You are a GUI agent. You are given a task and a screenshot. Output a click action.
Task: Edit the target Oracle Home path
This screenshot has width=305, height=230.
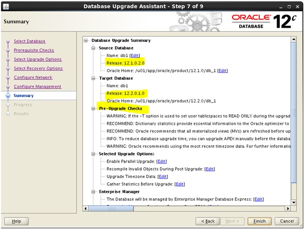(222, 101)
